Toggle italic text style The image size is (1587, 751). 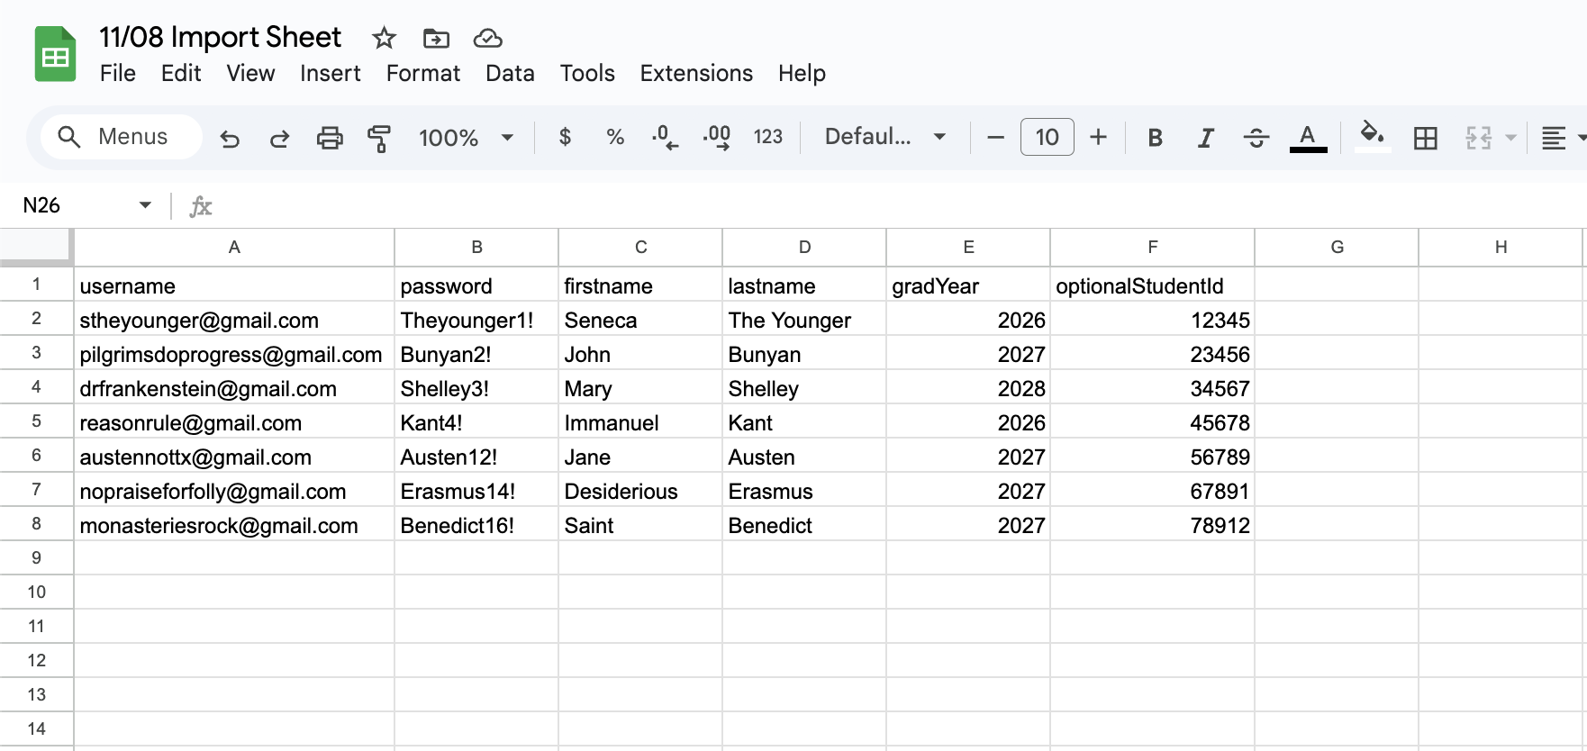(x=1205, y=138)
